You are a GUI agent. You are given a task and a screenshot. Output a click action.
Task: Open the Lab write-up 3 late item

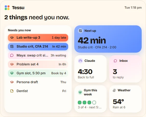38,38
